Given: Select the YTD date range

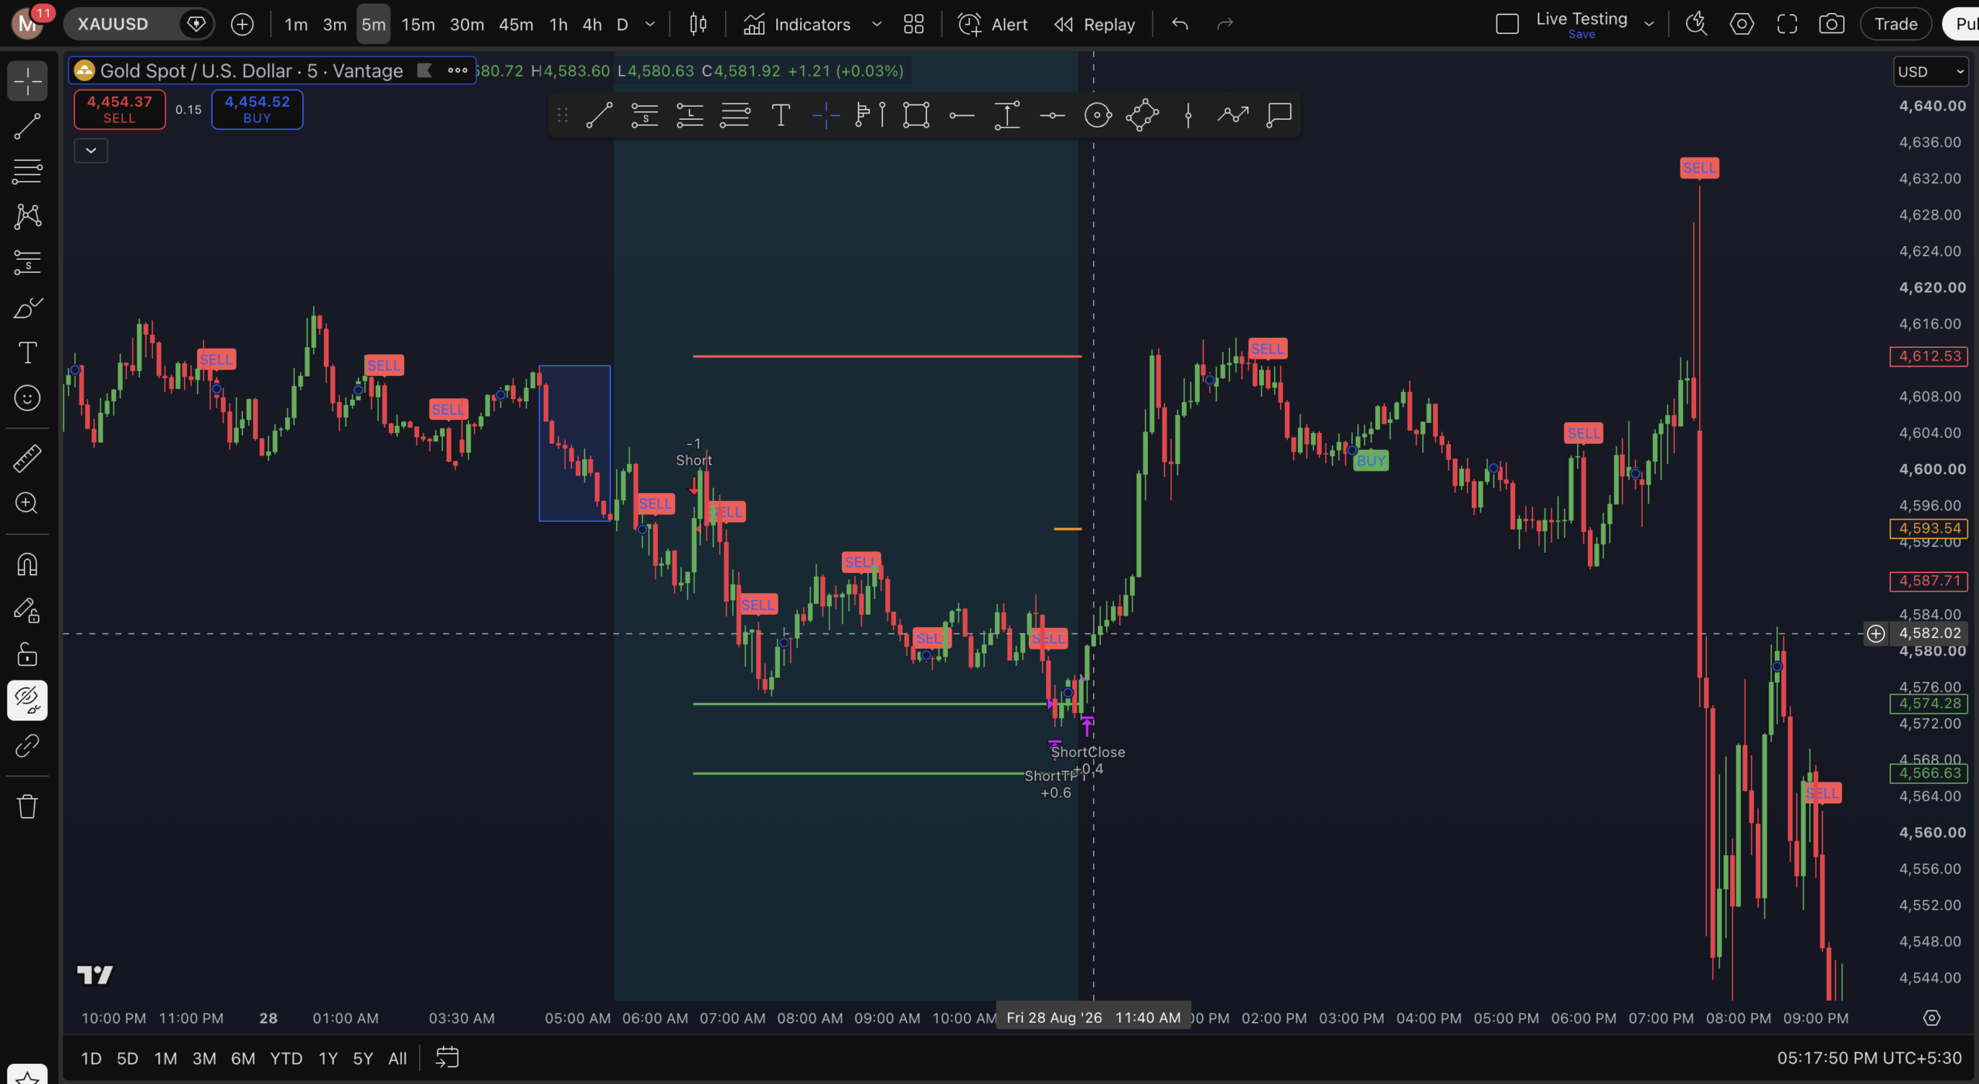Looking at the screenshot, I should (x=286, y=1058).
